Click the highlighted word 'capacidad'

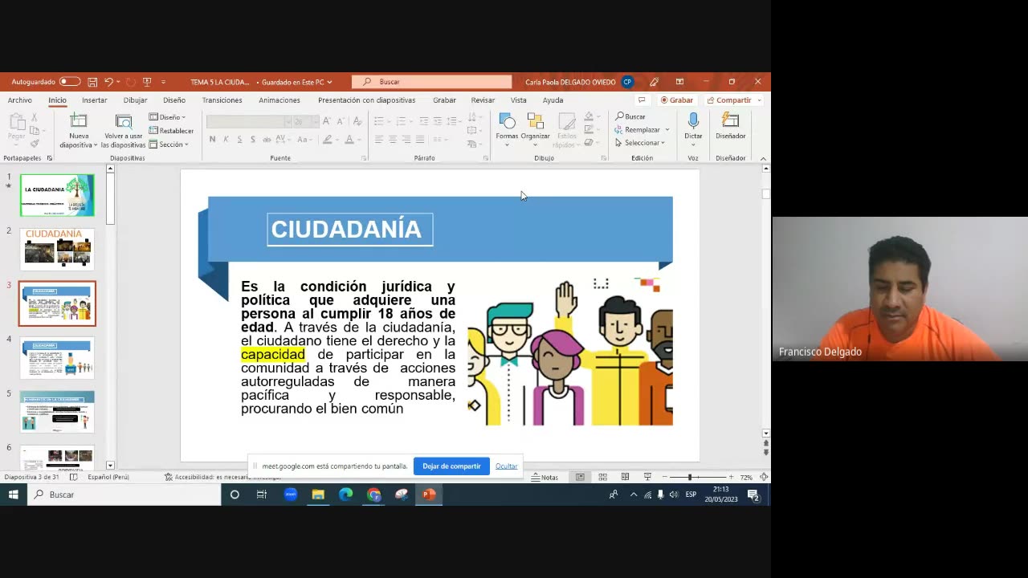(x=273, y=354)
